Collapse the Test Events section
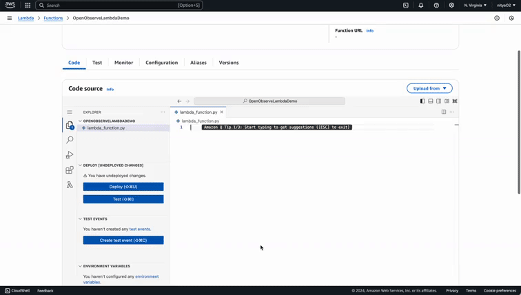The width and height of the screenshot is (521, 295). point(80,219)
